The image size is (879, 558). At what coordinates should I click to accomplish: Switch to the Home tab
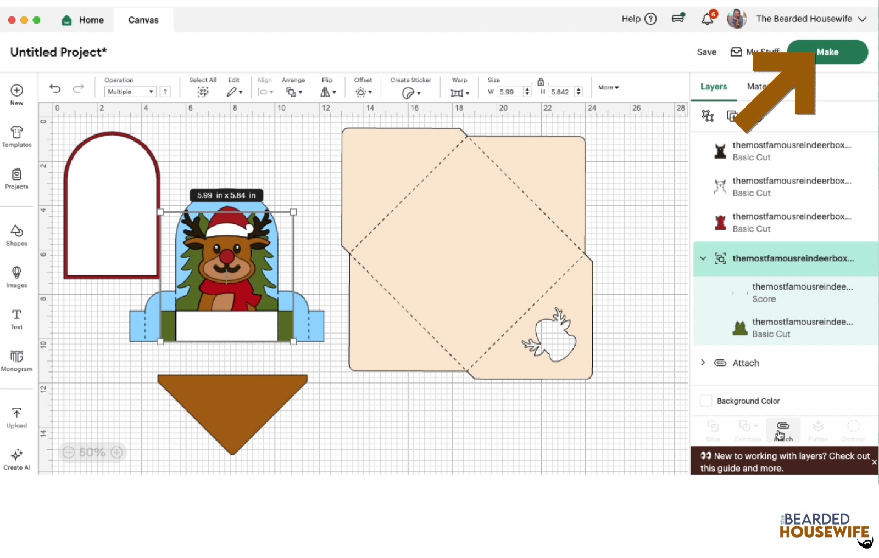click(83, 20)
